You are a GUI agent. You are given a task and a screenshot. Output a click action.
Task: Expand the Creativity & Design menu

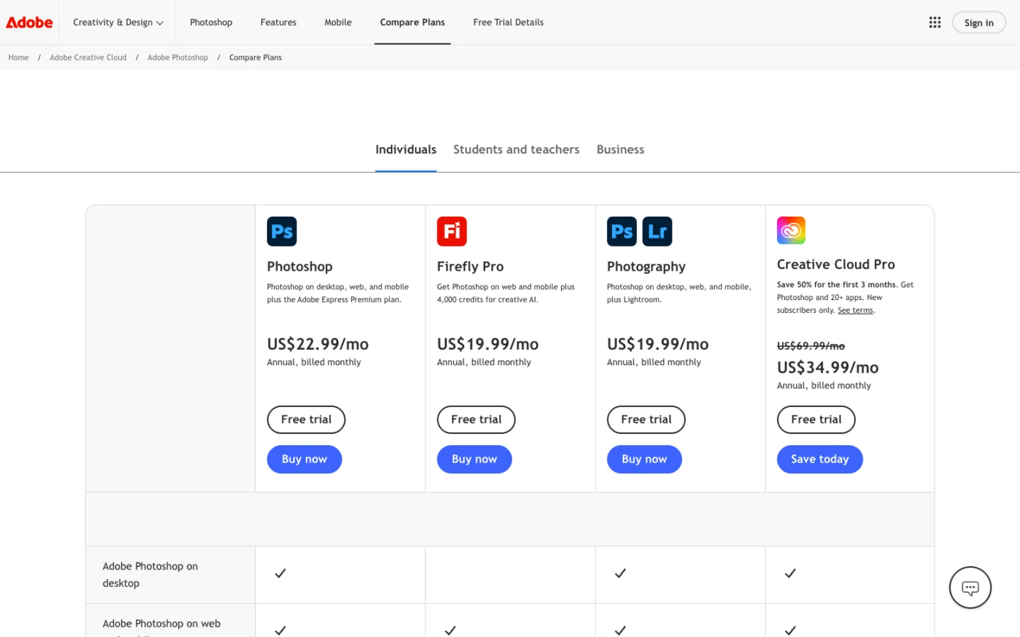tap(118, 22)
